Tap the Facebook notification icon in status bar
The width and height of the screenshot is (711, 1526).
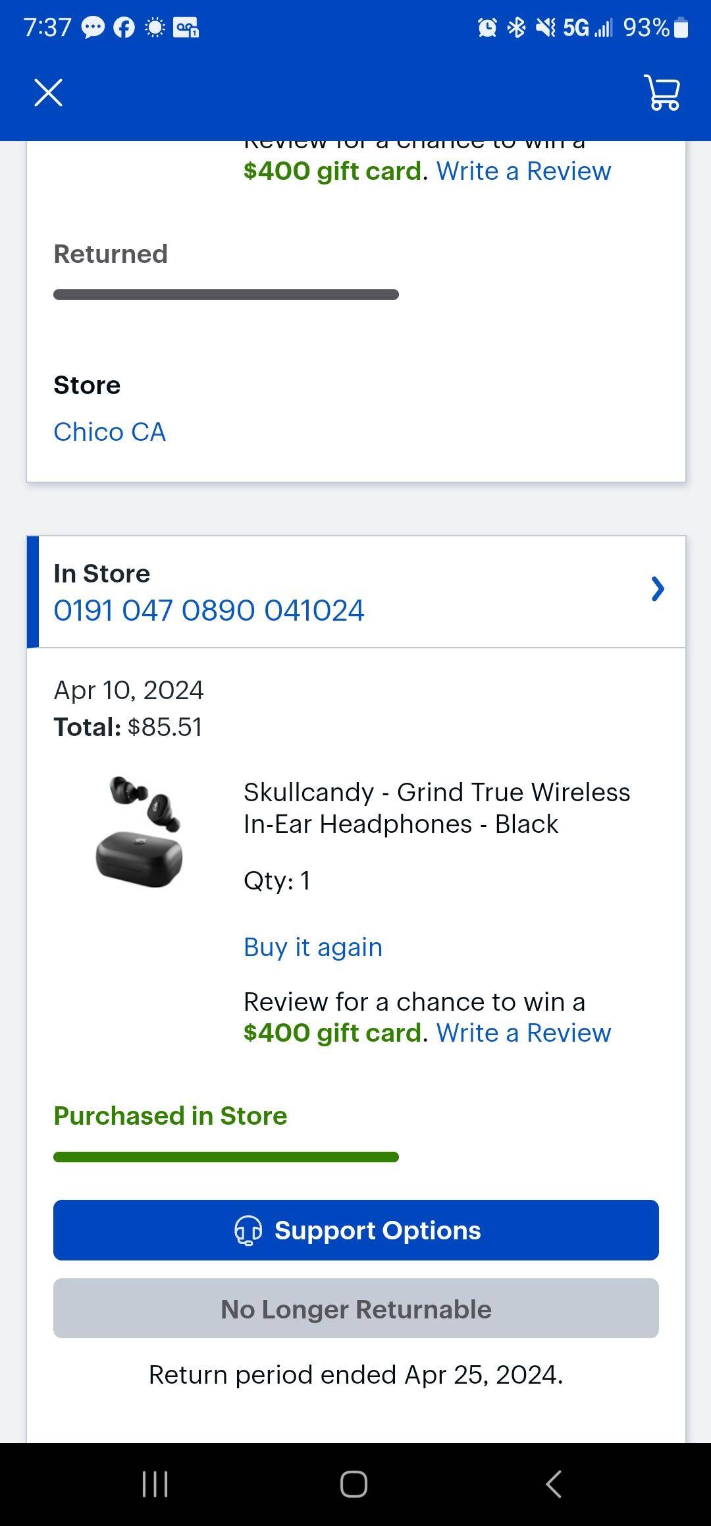(124, 28)
